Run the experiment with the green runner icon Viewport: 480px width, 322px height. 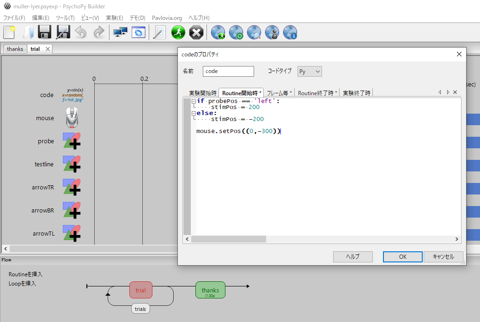coord(178,32)
